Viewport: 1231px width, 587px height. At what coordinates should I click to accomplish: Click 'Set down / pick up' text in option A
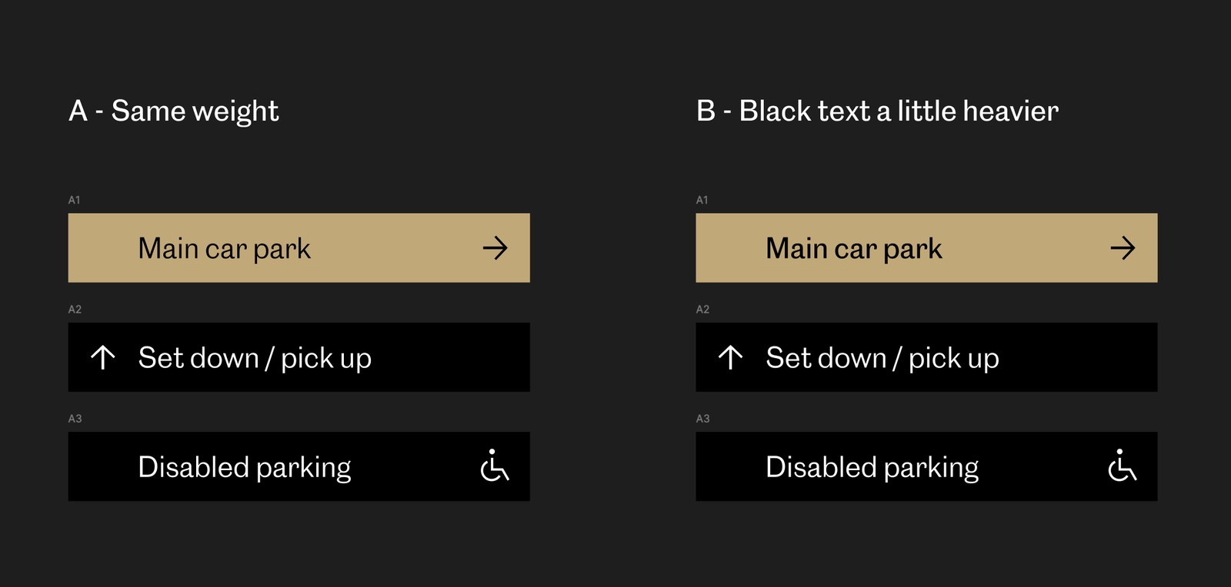(x=255, y=358)
